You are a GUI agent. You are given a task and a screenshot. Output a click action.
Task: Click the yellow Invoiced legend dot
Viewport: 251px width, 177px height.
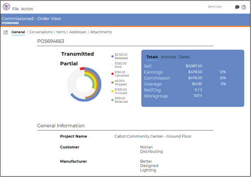click(x=112, y=91)
